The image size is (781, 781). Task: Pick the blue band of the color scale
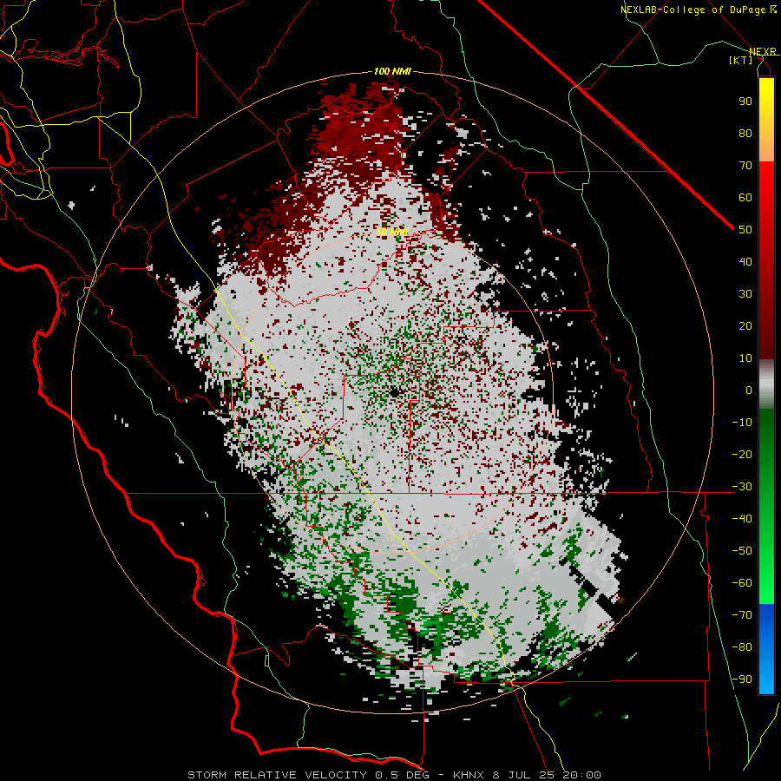pos(766,648)
